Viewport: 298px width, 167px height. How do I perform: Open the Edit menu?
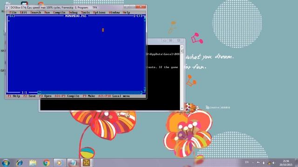pyautogui.click(x=23, y=13)
